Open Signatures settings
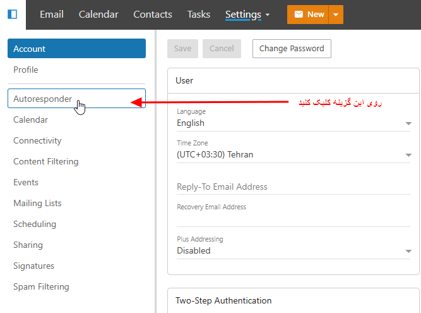 (77, 266)
